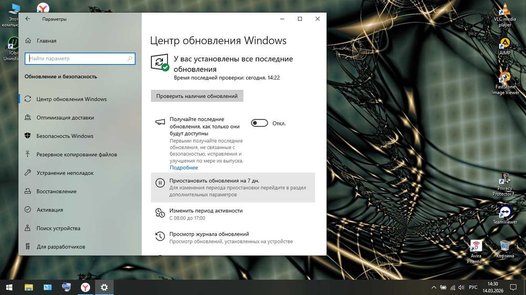Click the update history icon

[x=160, y=236]
